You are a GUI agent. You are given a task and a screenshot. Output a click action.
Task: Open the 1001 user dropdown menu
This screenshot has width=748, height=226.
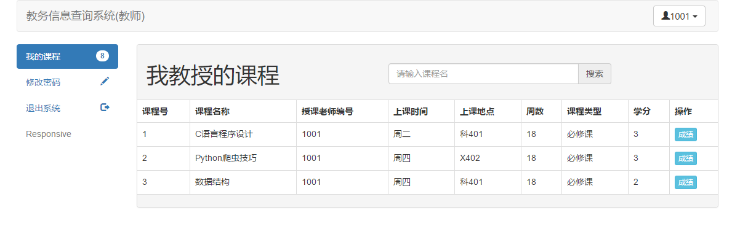pos(679,16)
